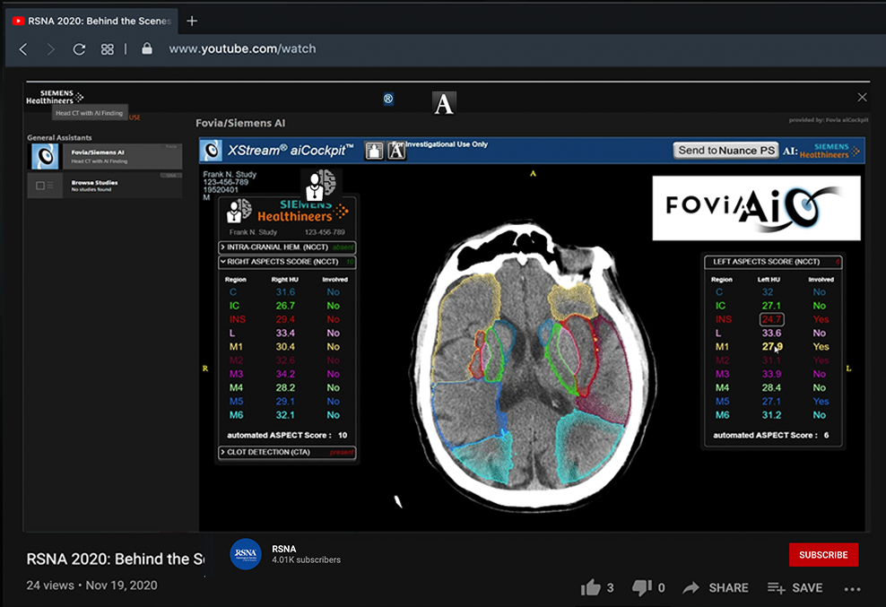886x607 pixels.
Task: Expand the Intra-Cranial Hem. (NCCT) section
Action: (287, 247)
